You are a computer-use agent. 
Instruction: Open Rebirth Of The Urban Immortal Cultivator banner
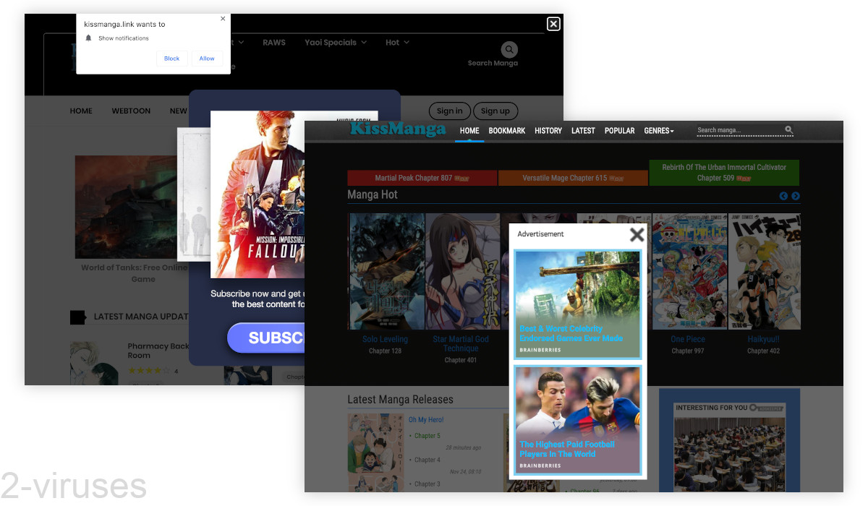click(x=724, y=173)
